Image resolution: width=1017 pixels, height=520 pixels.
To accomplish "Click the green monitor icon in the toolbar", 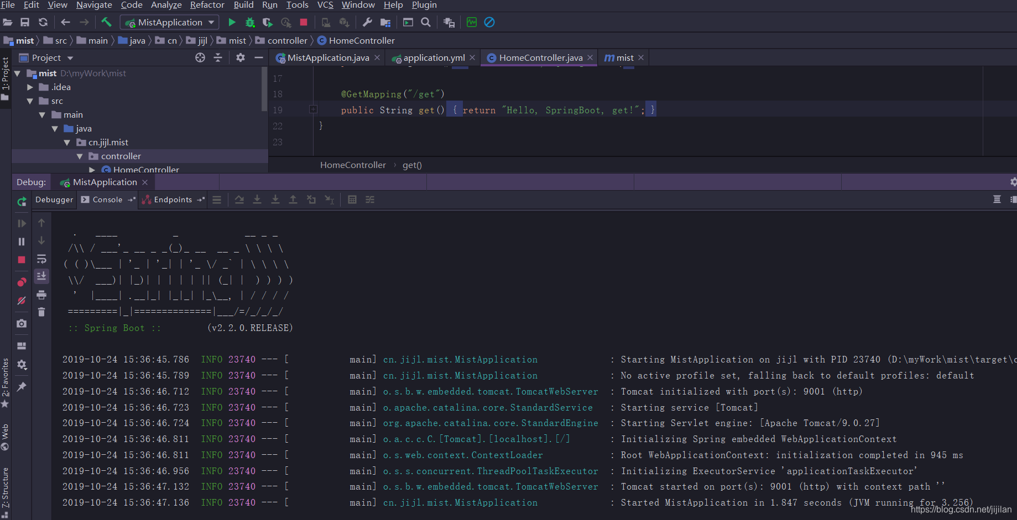I will point(472,23).
